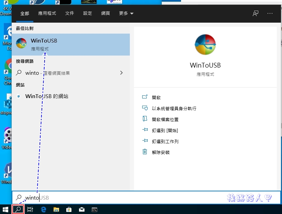Viewport: 282px width, 214px height.
Task: Click the magnifier icon inside the search box
Action: [19, 198]
